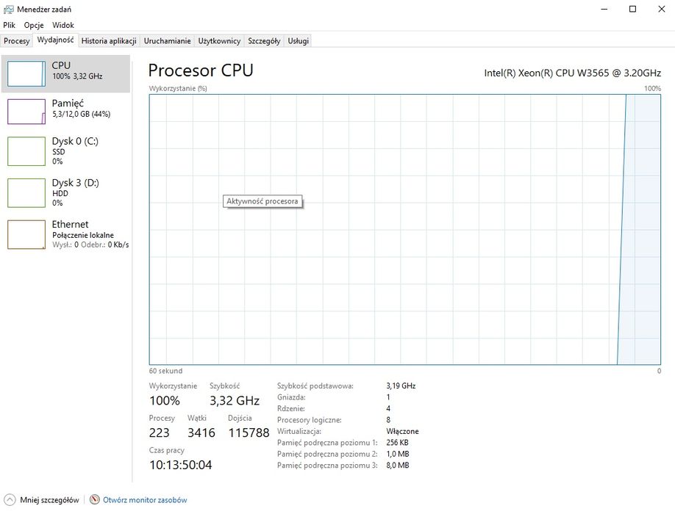Click the Szybkość podstawowa 3,19 GHz value
Image resolution: width=675 pixels, height=514 pixels.
tap(401, 386)
